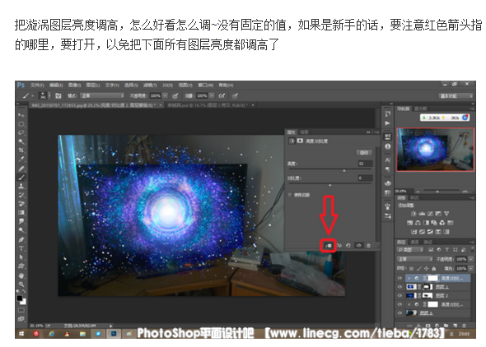Add a Brightness/Contrast adjustment from Adjustments panel

point(414,214)
